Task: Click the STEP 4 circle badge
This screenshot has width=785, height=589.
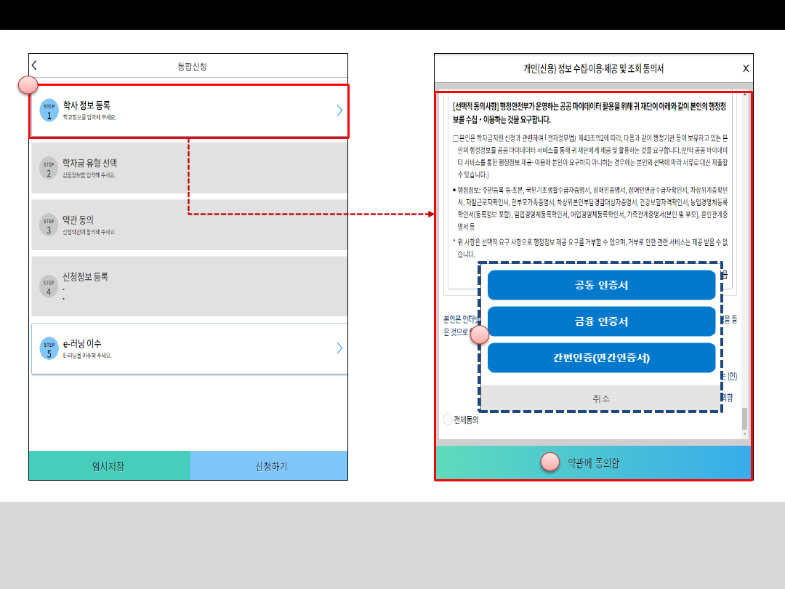Action: point(49,287)
